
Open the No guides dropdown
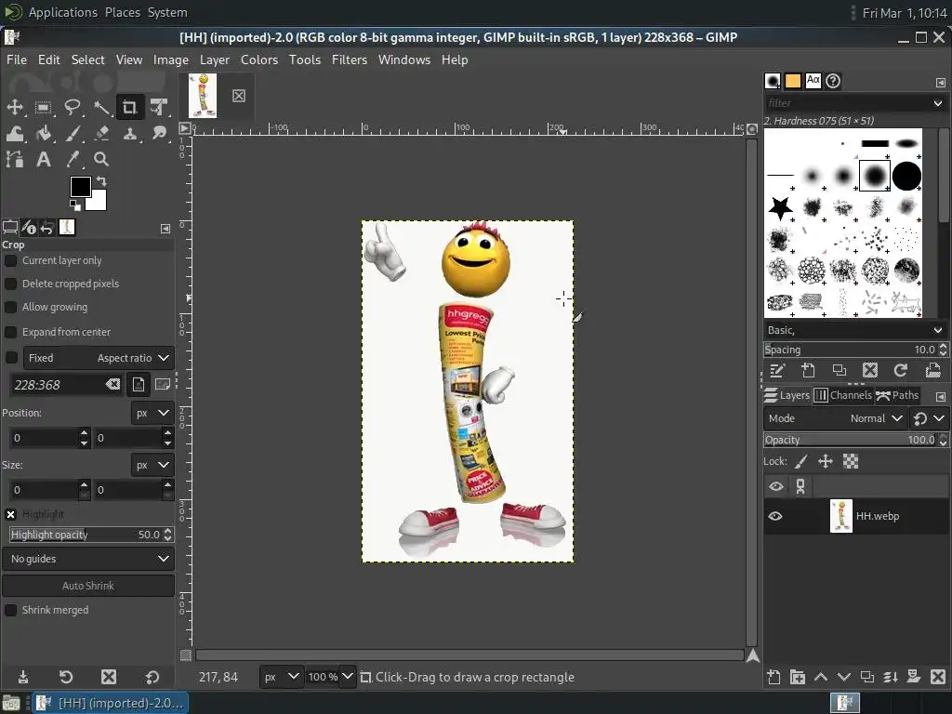pyautogui.click(x=88, y=559)
